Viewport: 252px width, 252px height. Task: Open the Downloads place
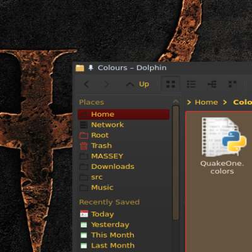(x=123, y=166)
